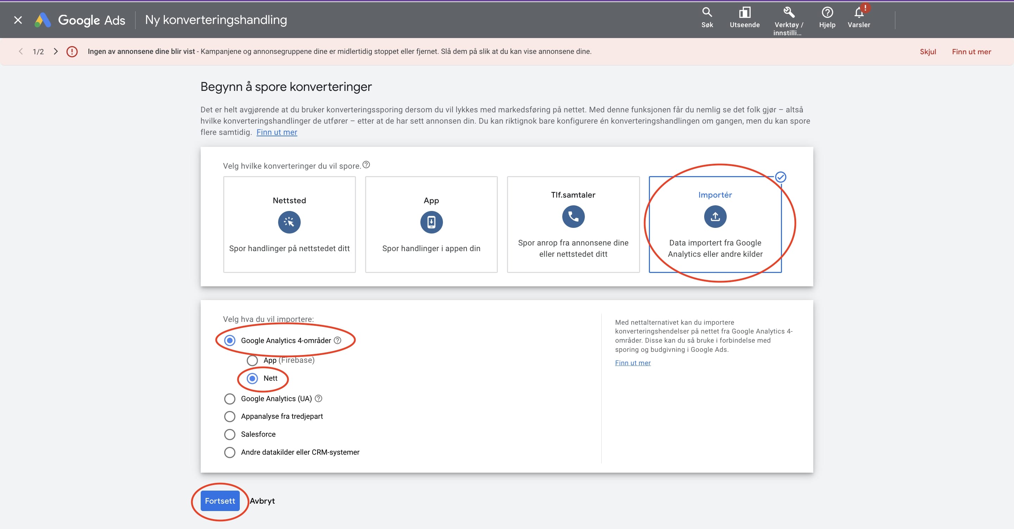Open the Verktøy / innstillinger wrench icon
The width and height of the screenshot is (1014, 529).
(788, 13)
